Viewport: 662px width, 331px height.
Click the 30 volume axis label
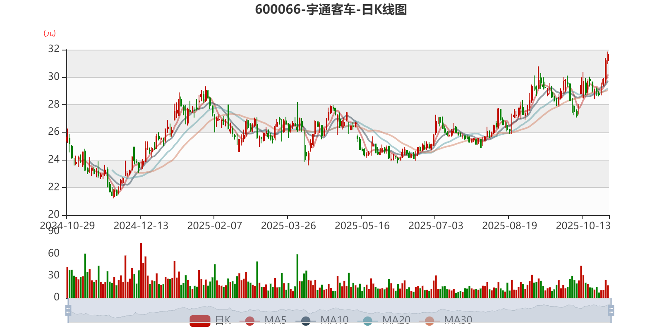(54, 275)
